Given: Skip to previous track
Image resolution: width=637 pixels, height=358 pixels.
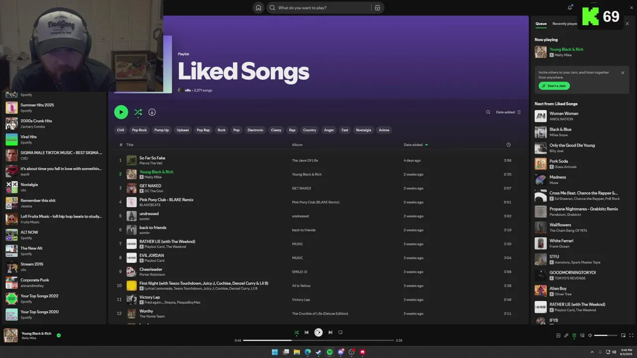Looking at the screenshot, I should coord(307,332).
